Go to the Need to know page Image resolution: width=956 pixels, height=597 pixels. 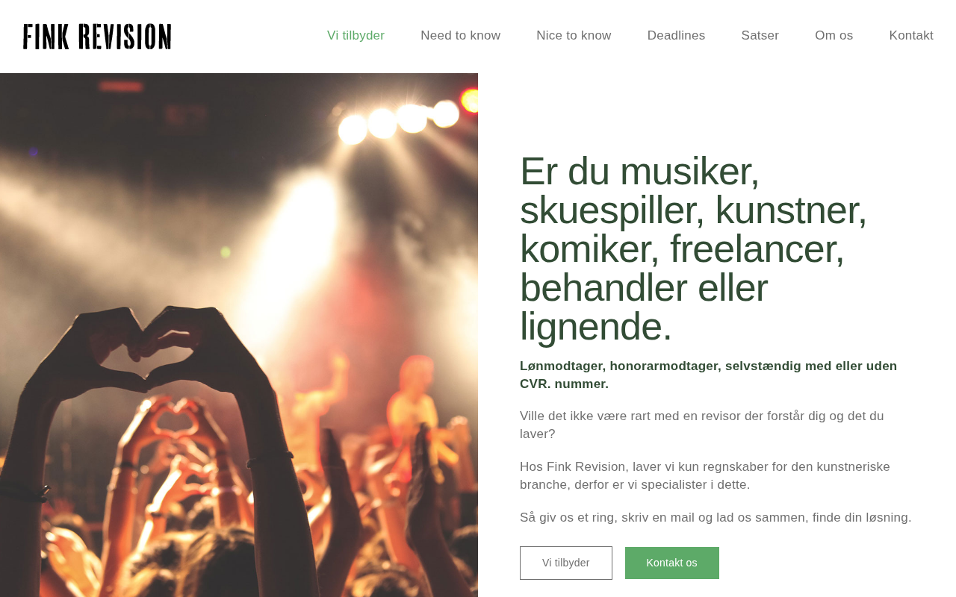point(460,36)
